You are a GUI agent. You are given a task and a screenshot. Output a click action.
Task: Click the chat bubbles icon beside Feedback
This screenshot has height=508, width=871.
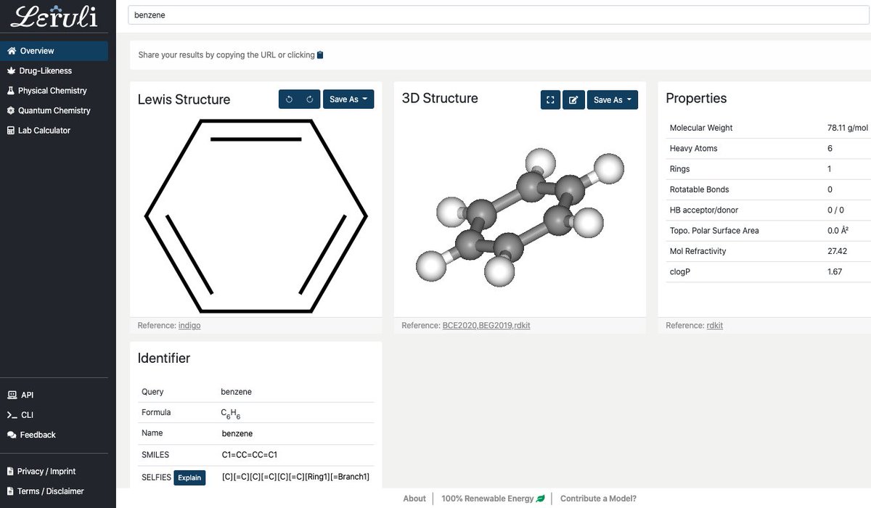[12, 435]
